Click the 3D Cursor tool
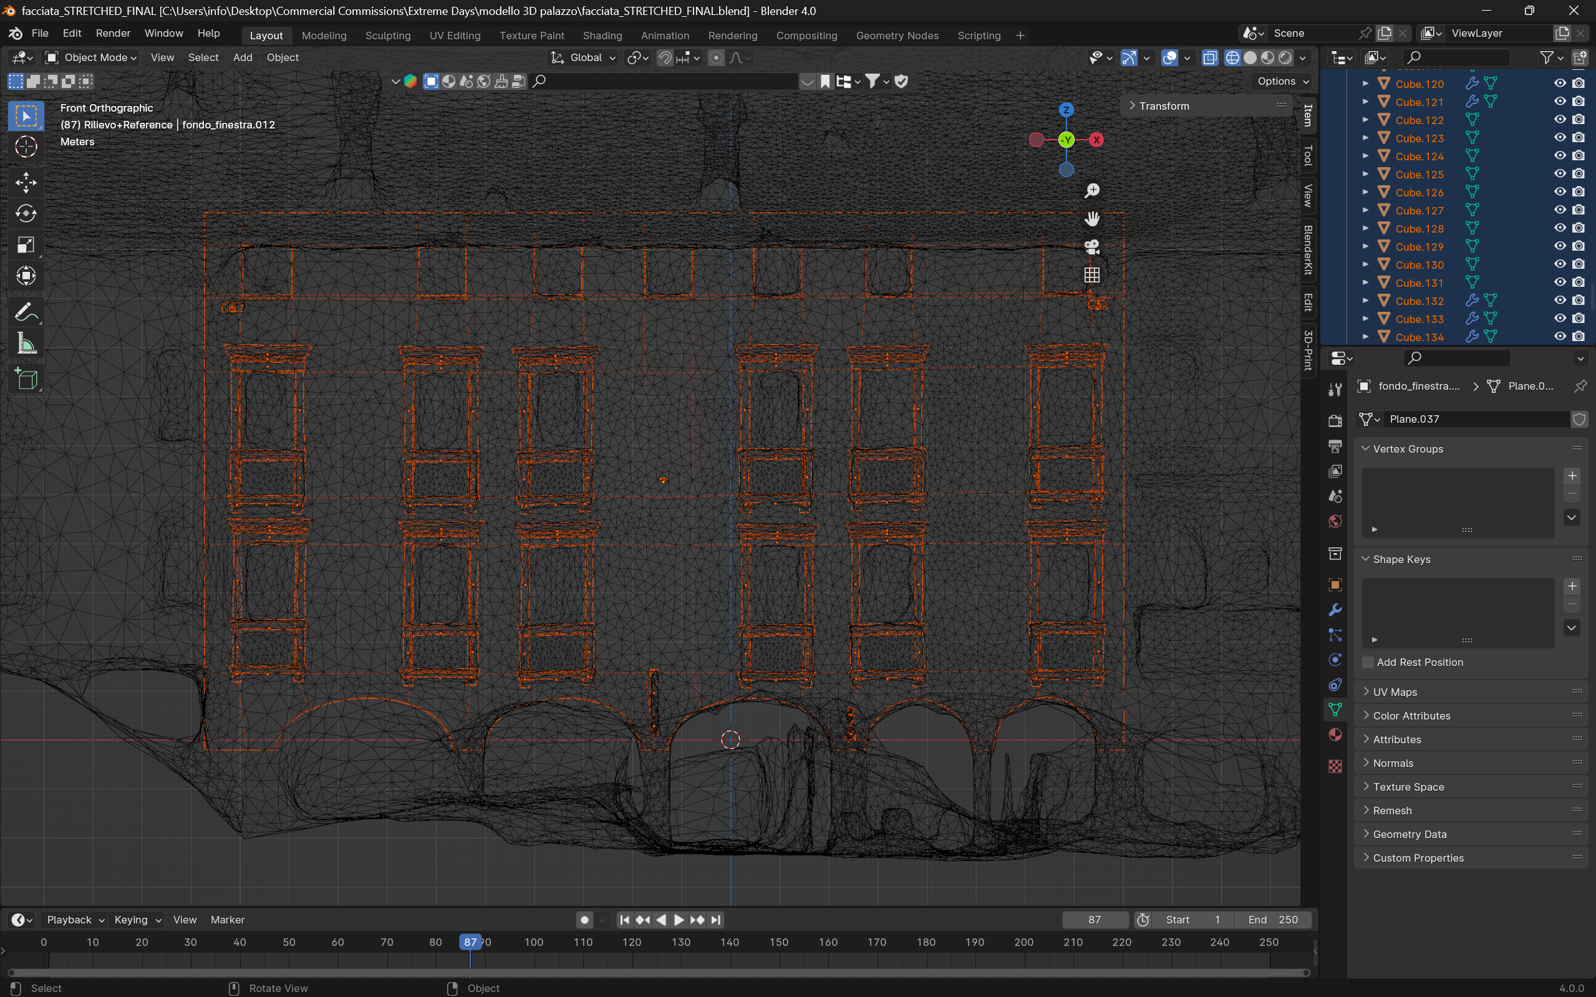This screenshot has width=1596, height=997. [26, 147]
